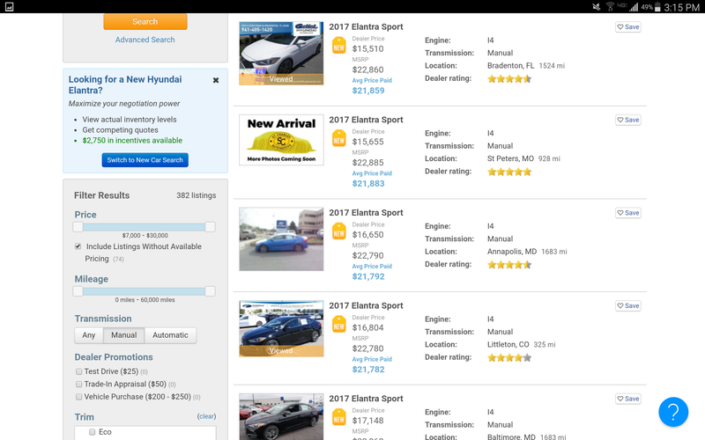Open 2017 Elantra Sport title priced $15,655
Viewport: 705px width, 440px height.
click(x=366, y=120)
